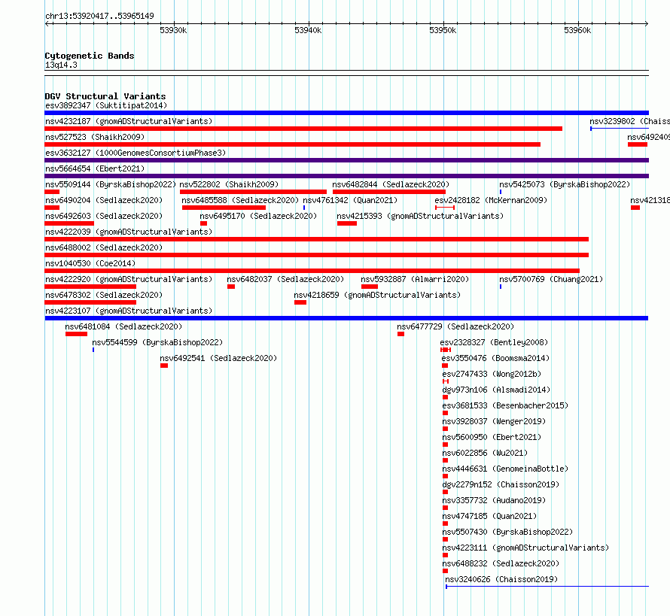The image size is (670, 616).
Task: Click the DGV Structural Variants track title
Action: (105, 96)
